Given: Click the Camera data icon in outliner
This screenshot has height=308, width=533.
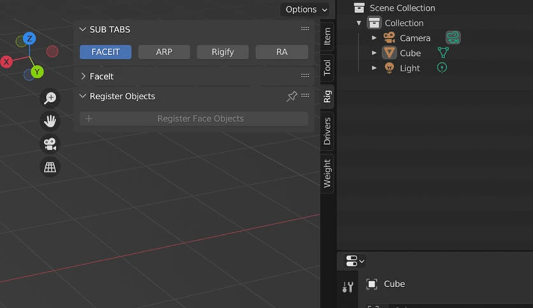Looking at the screenshot, I should point(453,38).
